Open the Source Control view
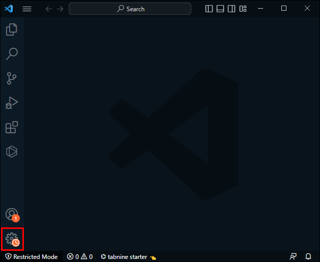 pos(12,78)
